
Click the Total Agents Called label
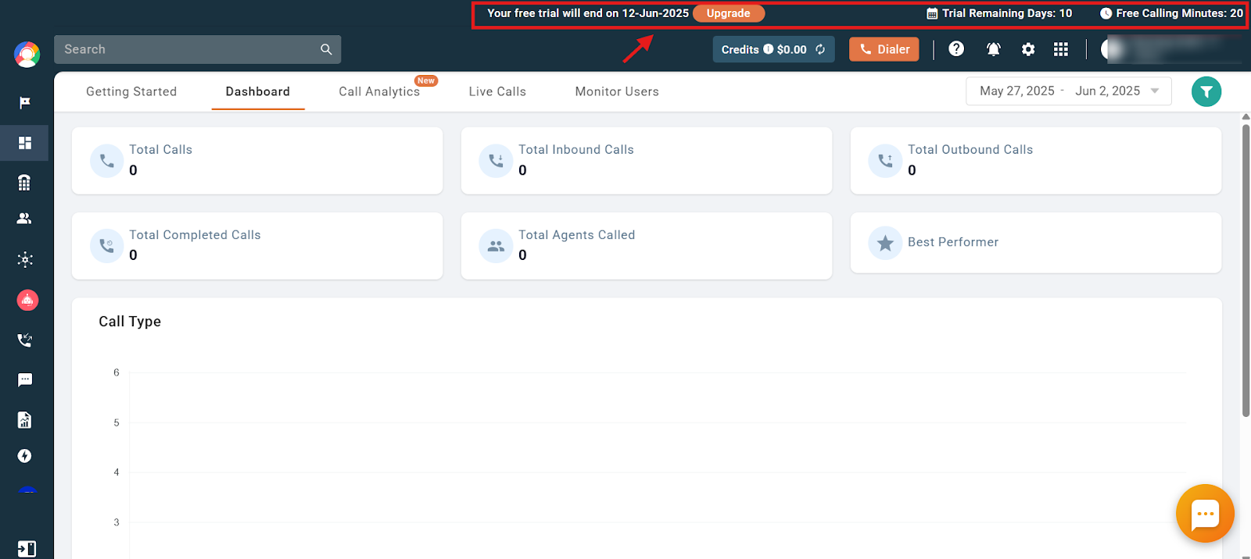point(577,235)
